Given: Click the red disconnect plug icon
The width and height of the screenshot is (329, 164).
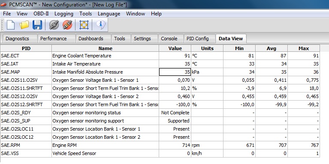Looking at the screenshot, I should tap(67, 25).
